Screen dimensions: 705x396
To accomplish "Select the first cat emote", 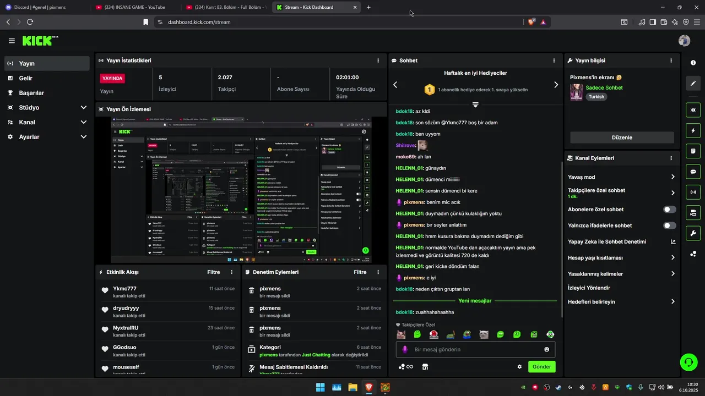I will click(401, 334).
